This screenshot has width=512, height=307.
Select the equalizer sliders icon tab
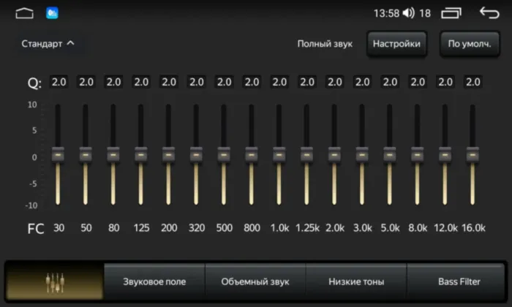(55, 281)
